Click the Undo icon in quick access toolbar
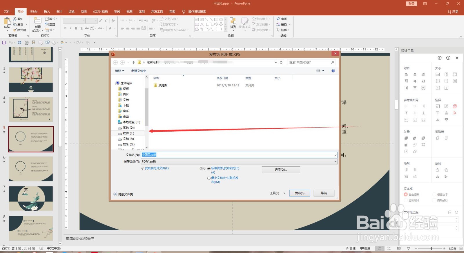Image resolution: width=464 pixels, height=253 pixels. click(11, 43)
